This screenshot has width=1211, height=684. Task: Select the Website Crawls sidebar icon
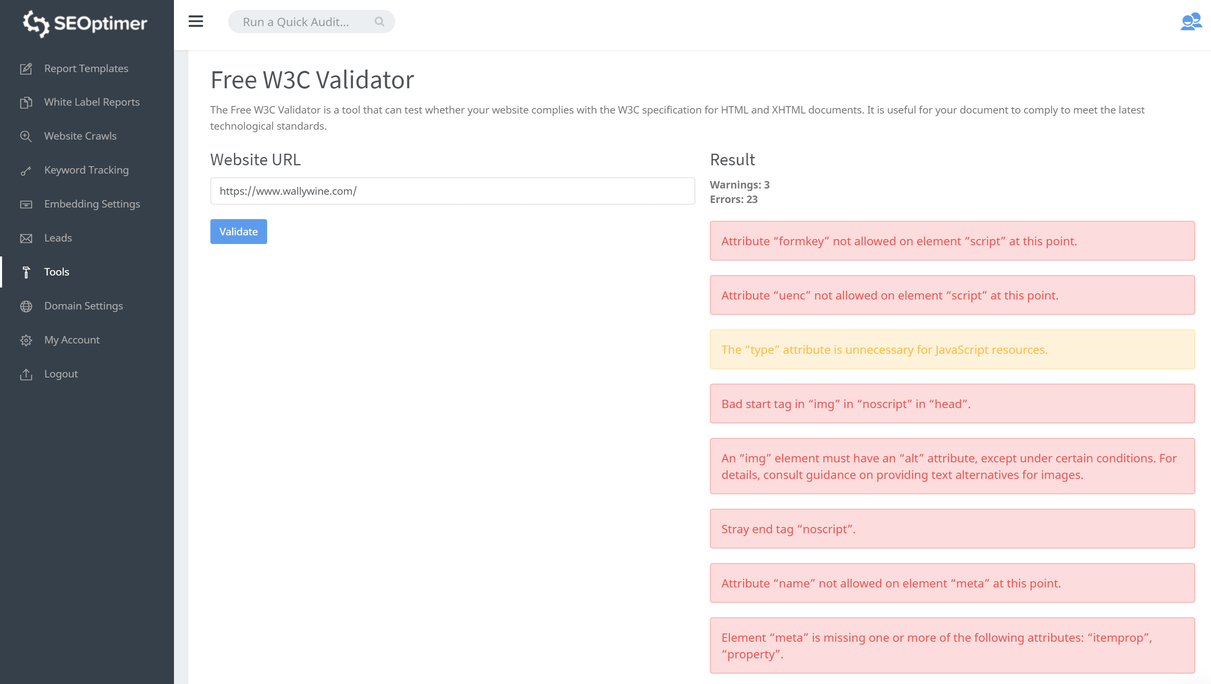[x=27, y=135]
